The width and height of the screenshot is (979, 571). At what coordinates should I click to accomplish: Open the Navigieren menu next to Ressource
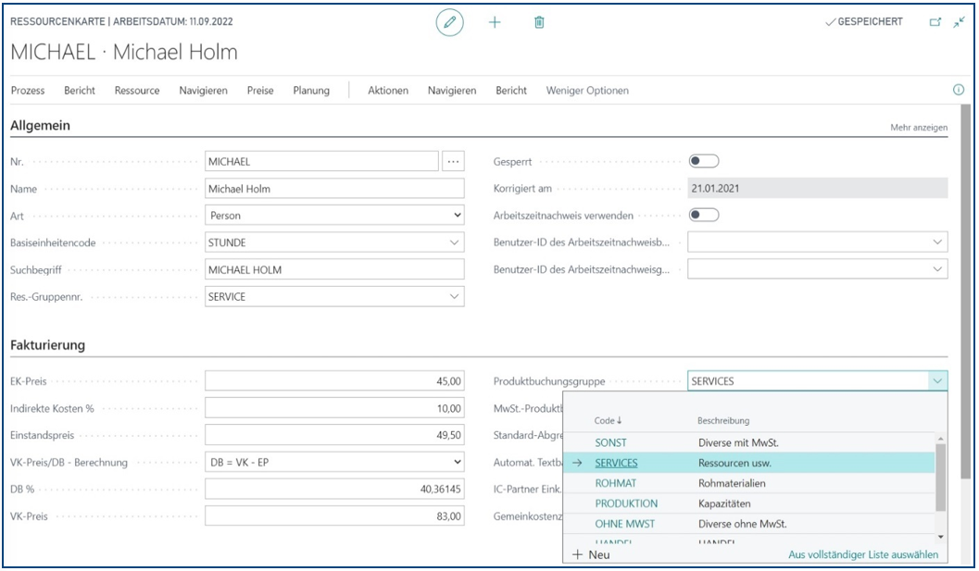pyautogui.click(x=204, y=91)
